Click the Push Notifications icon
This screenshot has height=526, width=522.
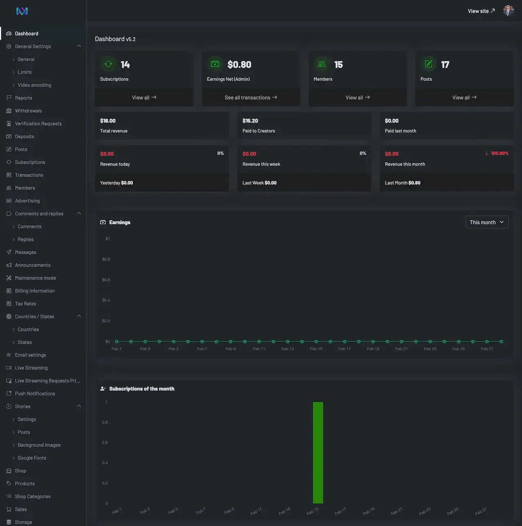coord(9,393)
